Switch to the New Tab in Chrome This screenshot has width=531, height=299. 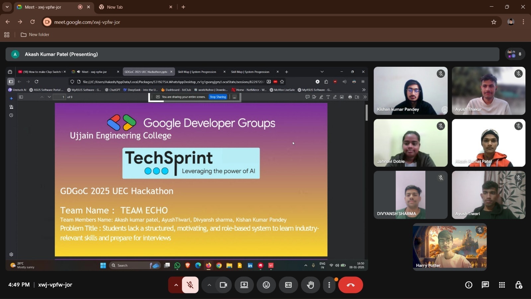click(x=114, y=7)
